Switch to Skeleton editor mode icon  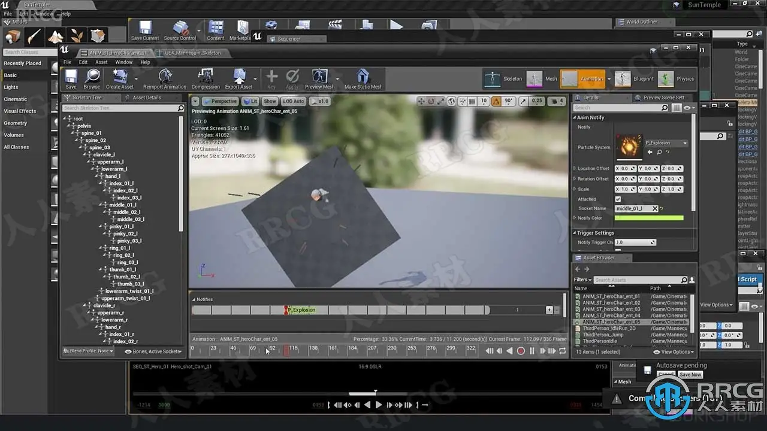tap(493, 78)
